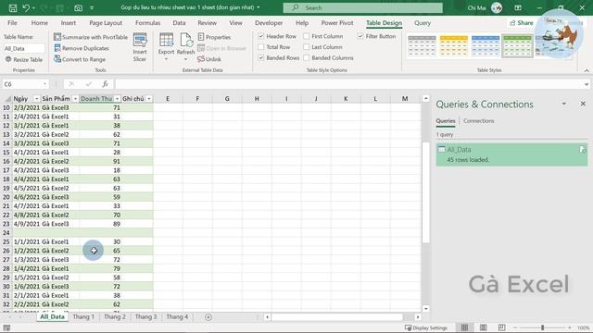Screen dimensions: 593x333
Task: Click the Search box in title bar
Action: (362, 7)
